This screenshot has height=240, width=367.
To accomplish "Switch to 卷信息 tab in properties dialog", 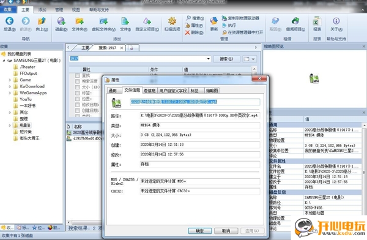I will [150, 91].
